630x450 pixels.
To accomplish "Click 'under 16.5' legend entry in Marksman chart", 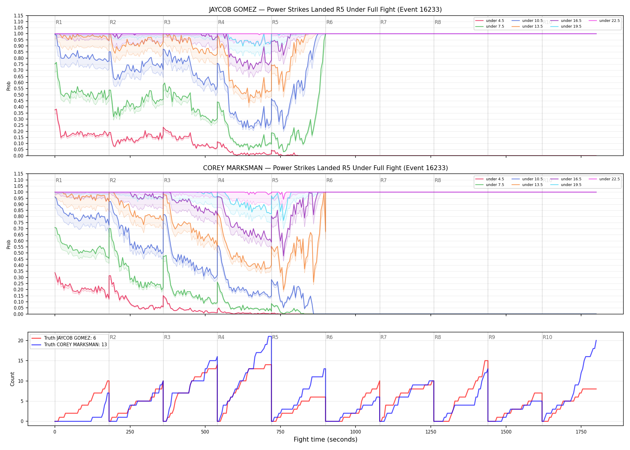I will (x=566, y=179).
